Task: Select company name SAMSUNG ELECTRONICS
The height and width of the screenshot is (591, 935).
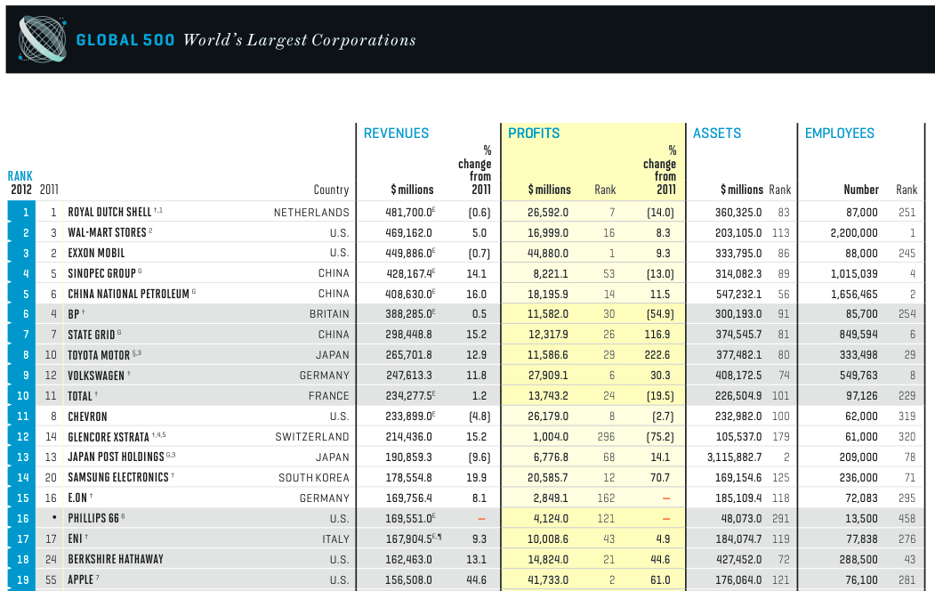Action: [x=118, y=478]
